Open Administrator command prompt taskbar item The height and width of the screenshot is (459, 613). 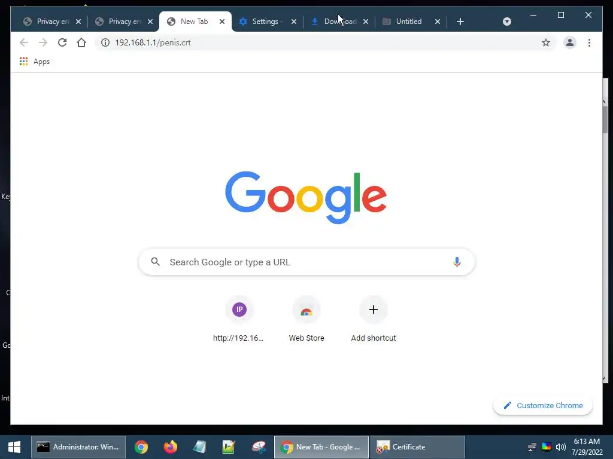[x=78, y=447]
